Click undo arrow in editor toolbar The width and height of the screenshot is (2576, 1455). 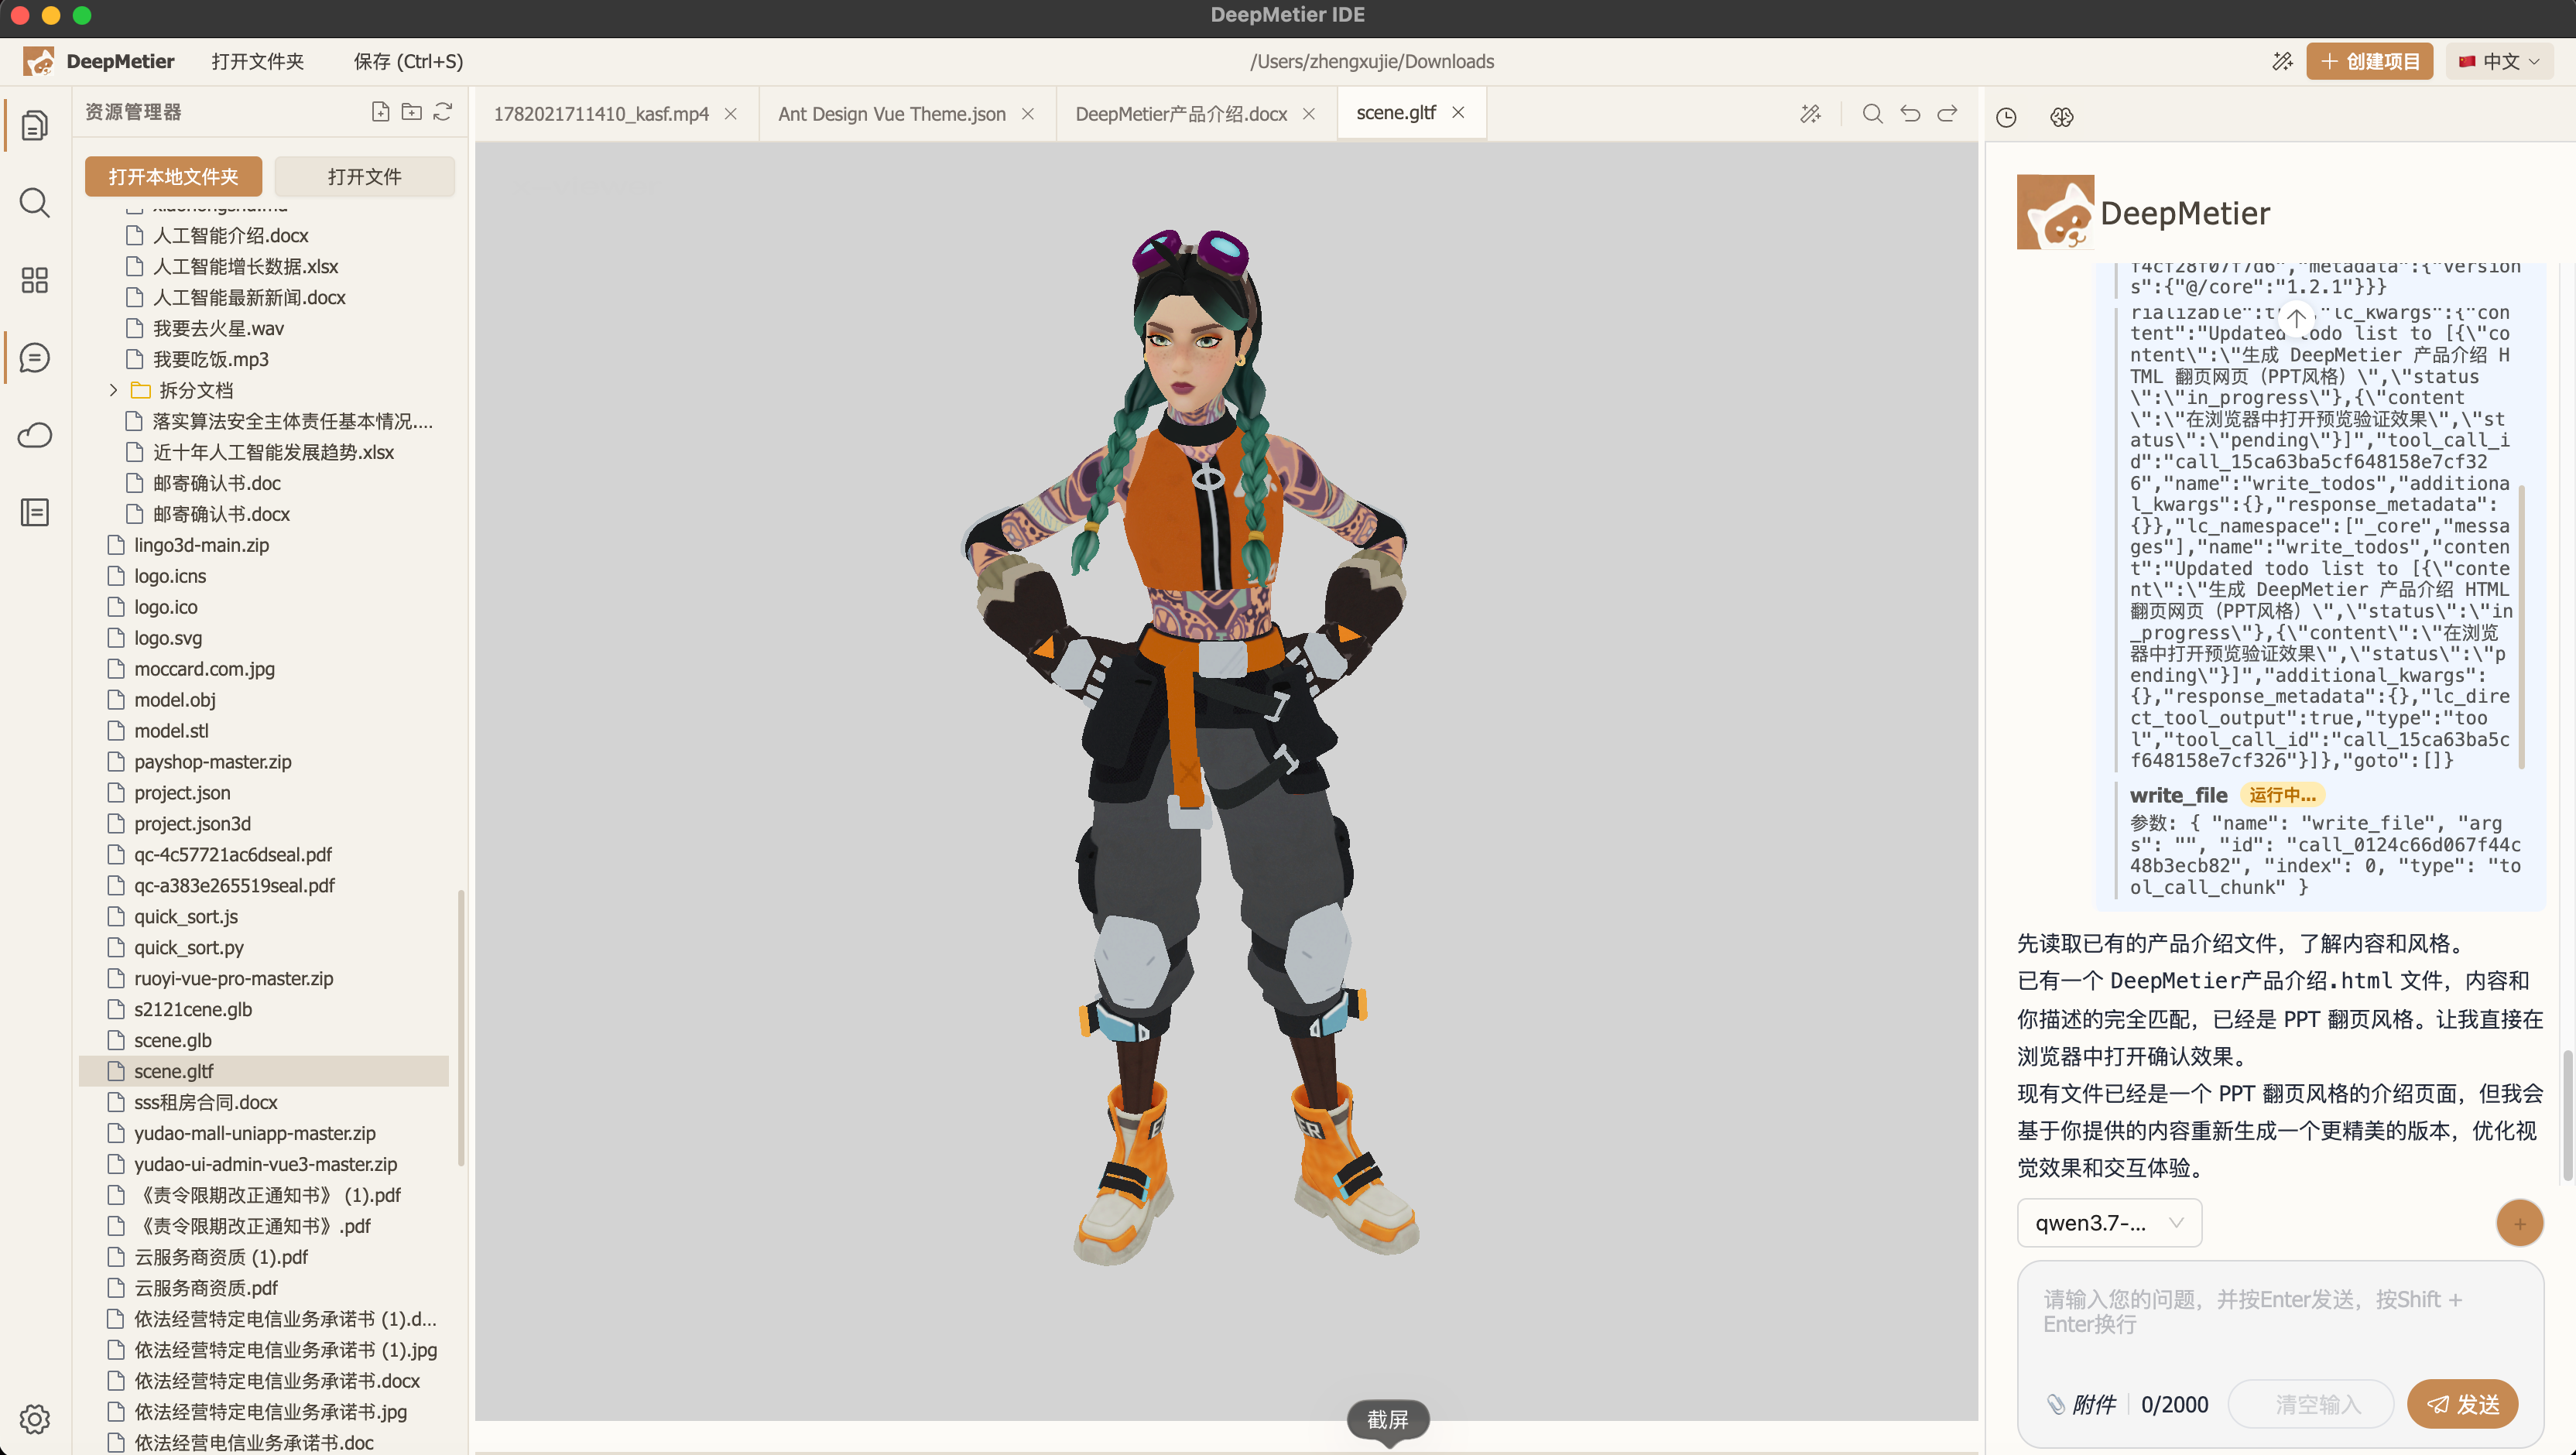click(1910, 114)
